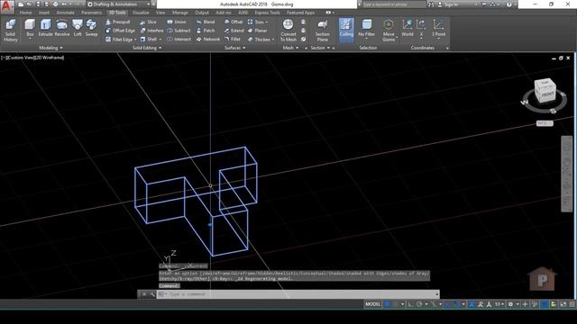Set UCS to World

[408, 28]
